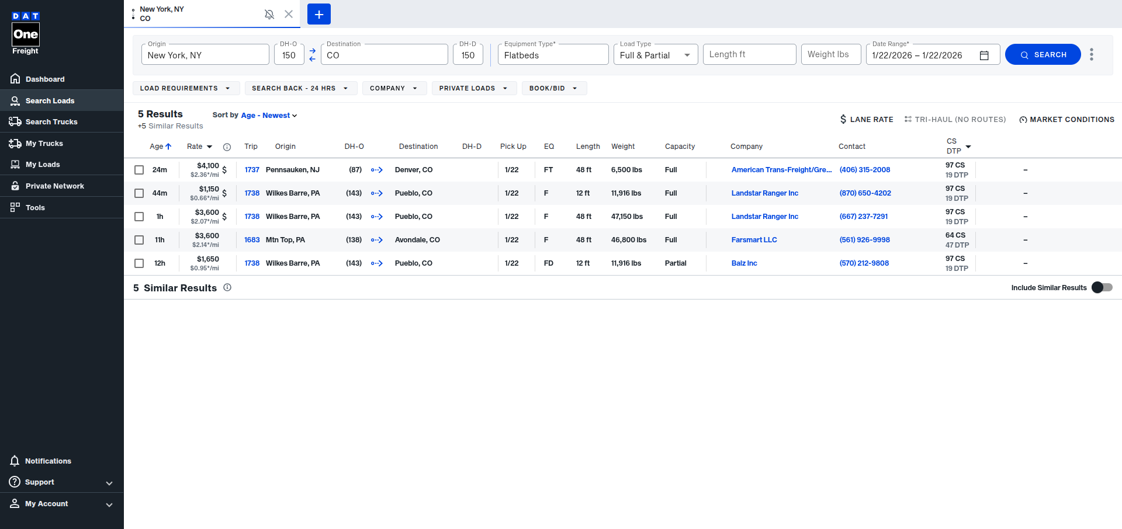Open the three-dot more options menu
Viewport: 1122px width, 529px height.
[x=1091, y=55]
